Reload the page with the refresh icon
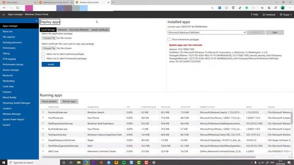 pos(17,8)
